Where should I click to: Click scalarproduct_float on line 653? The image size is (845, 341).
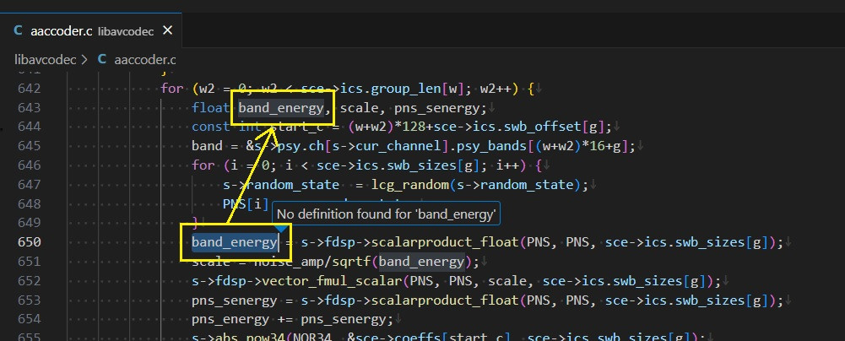(x=446, y=300)
